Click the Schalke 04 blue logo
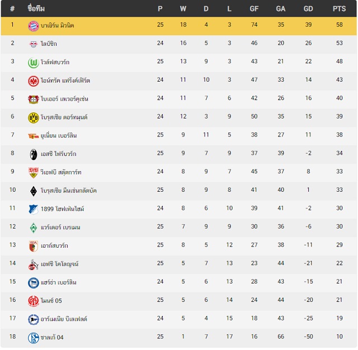Viewport: 358px width, 350px height. [x=34, y=338]
